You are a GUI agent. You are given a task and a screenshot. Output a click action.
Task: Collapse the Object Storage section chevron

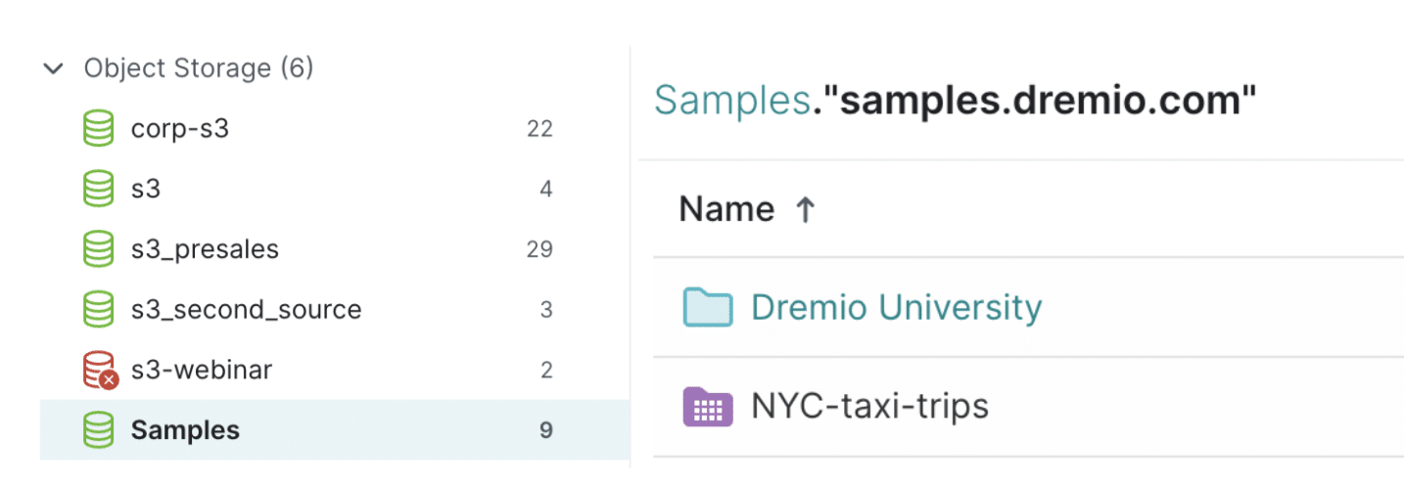point(52,68)
